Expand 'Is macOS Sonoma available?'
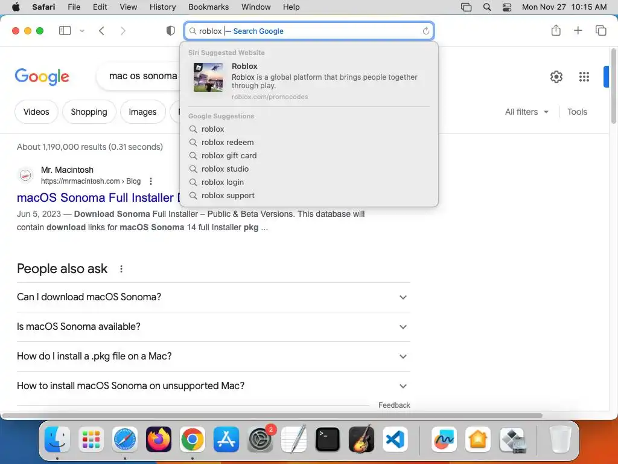The width and height of the screenshot is (618, 464). click(x=213, y=327)
